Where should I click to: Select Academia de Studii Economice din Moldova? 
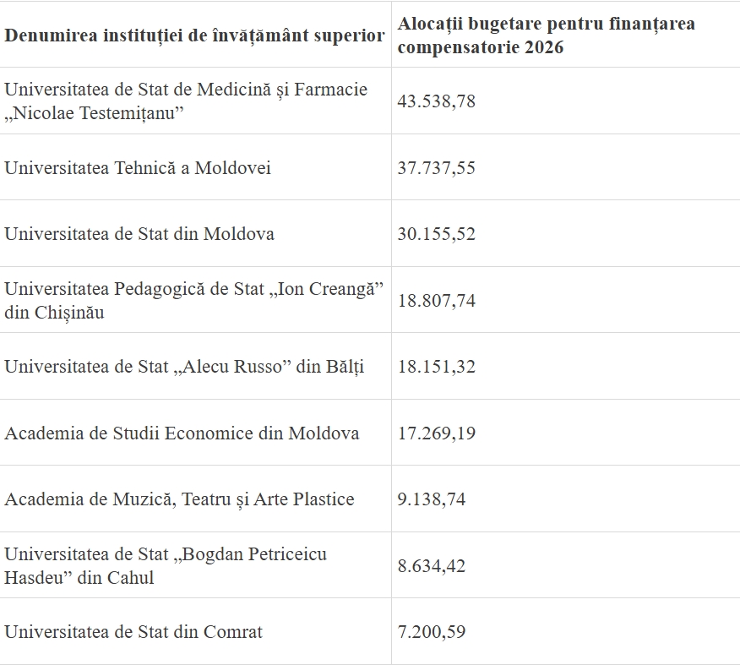182,433
